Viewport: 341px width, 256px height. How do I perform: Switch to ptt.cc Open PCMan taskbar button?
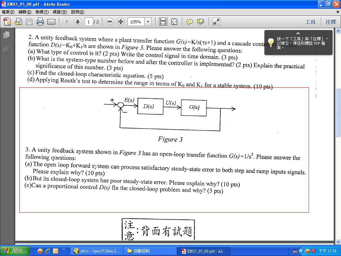pos(97,251)
